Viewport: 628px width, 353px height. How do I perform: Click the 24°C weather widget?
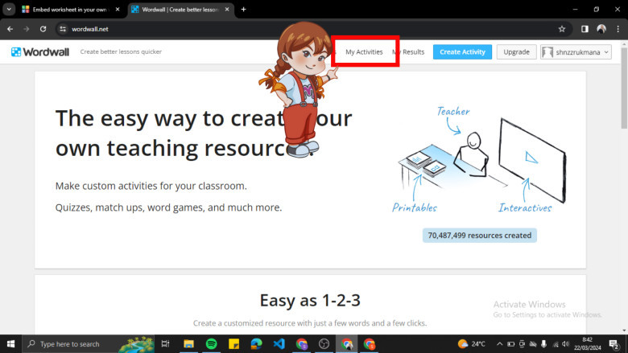point(472,344)
